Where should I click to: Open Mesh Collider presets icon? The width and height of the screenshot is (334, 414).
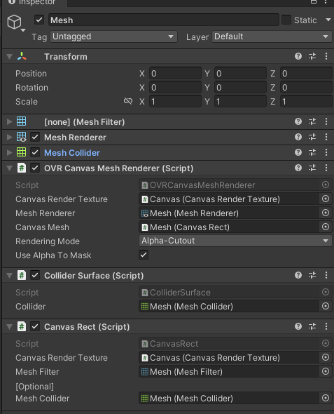312,152
